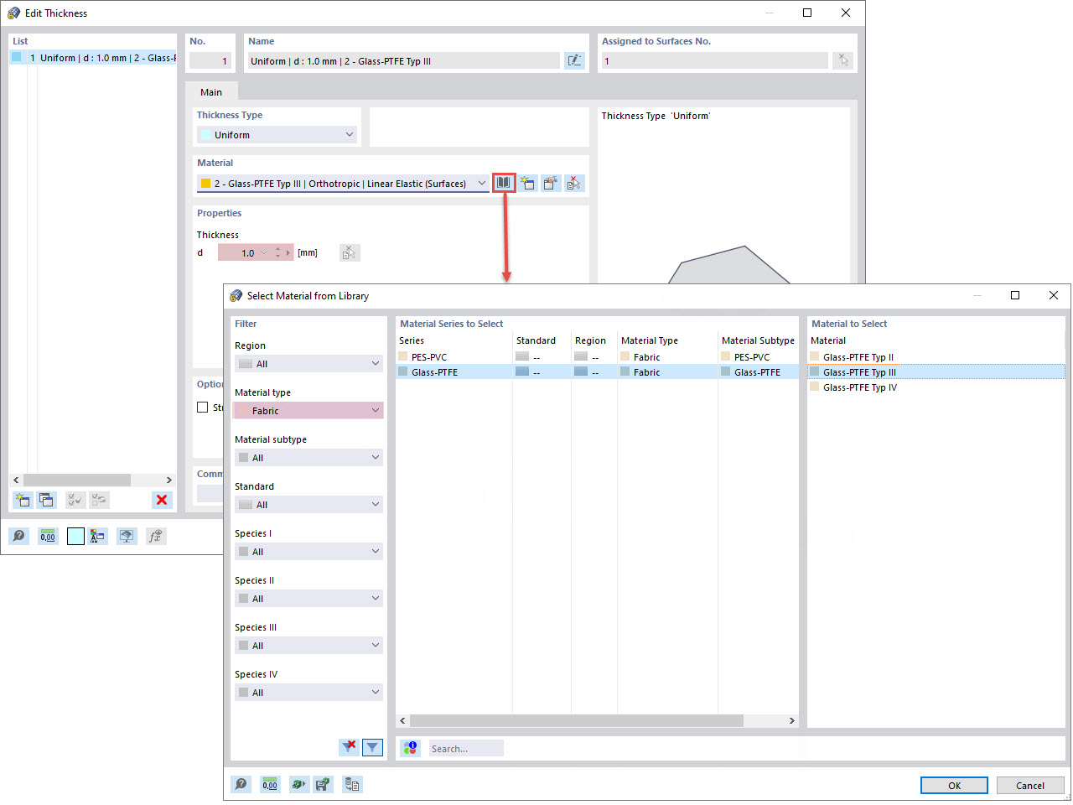Expand the Material subtype filter dropdown
This screenshot has height=805, width=1073.
point(308,457)
